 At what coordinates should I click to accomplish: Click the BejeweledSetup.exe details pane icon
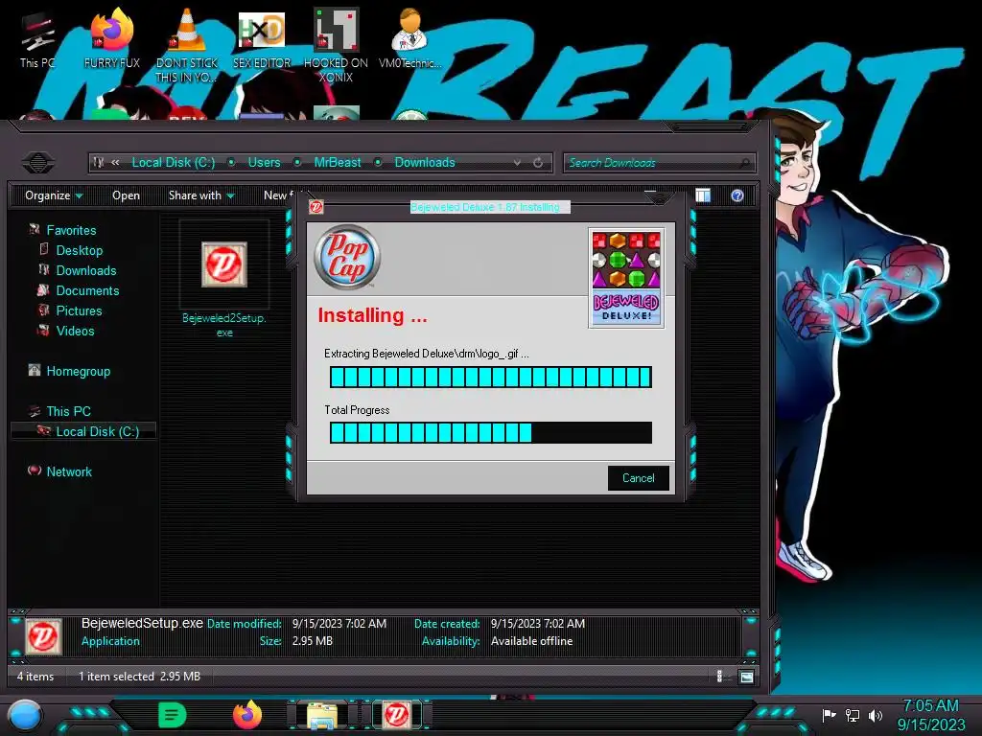[x=43, y=636]
